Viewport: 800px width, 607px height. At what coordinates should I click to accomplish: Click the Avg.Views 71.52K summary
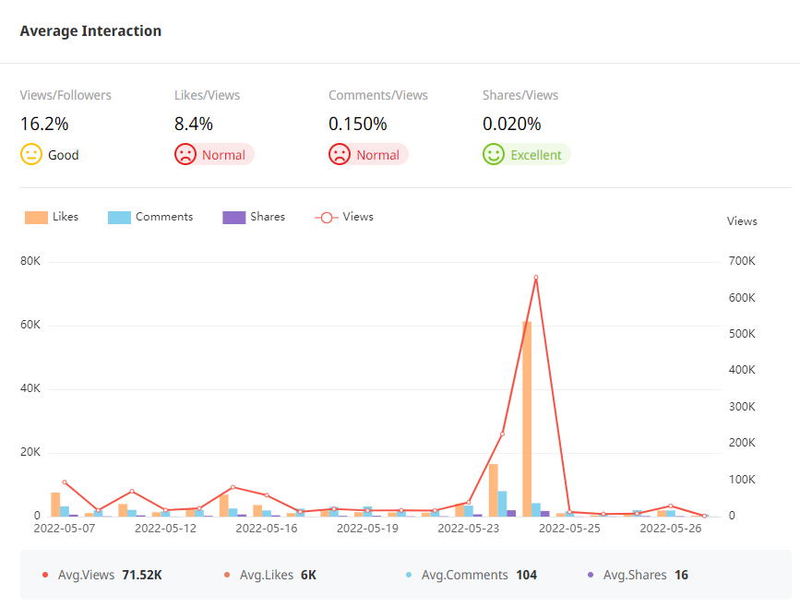pyautogui.click(x=102, y=575)
